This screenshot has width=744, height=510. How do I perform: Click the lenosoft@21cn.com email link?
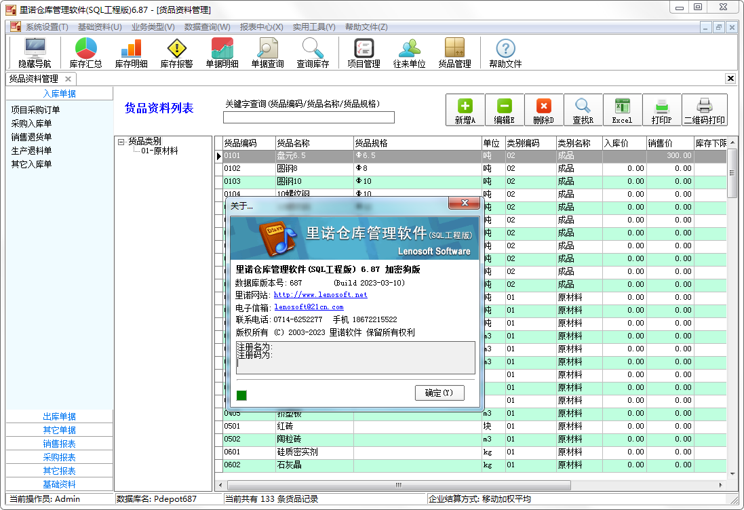309,307
